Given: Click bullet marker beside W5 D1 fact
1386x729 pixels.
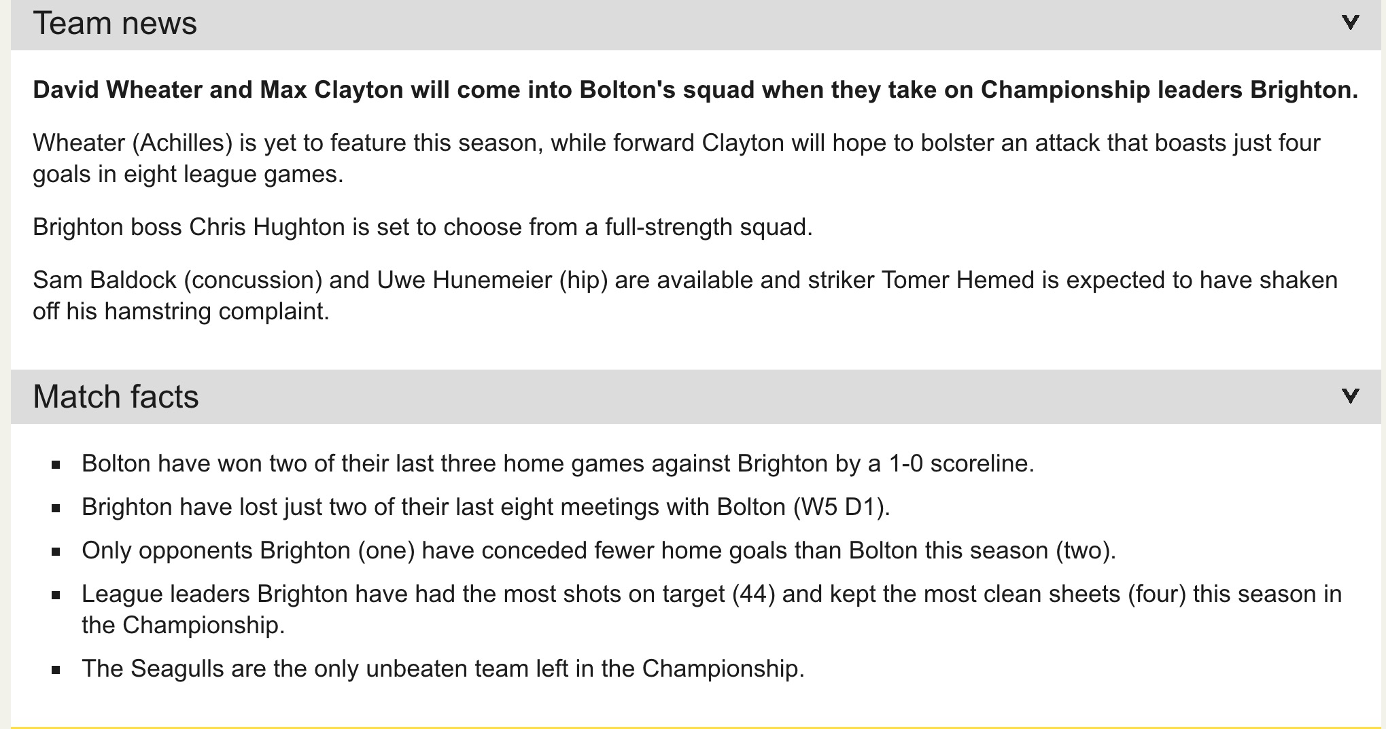Looking at the screenshot, I should tap(56, 508).
